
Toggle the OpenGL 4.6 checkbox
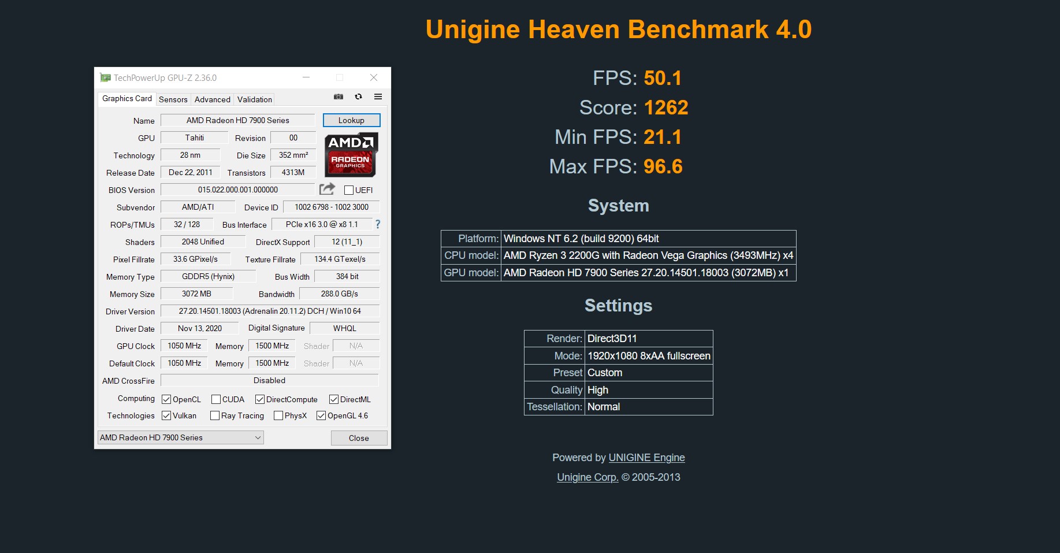point(321,415)
